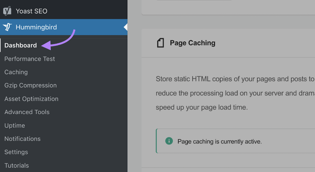Open the Tutorials page
315x172 pixels.
tap(17, 165)
